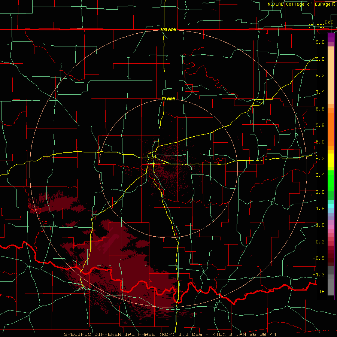Viewport: 337px width, 337px height.
Task: Click the 1.0 scale value
Action: (320, 225)
